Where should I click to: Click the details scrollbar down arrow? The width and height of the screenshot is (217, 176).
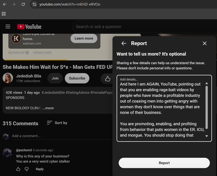(x=207, y=136)
